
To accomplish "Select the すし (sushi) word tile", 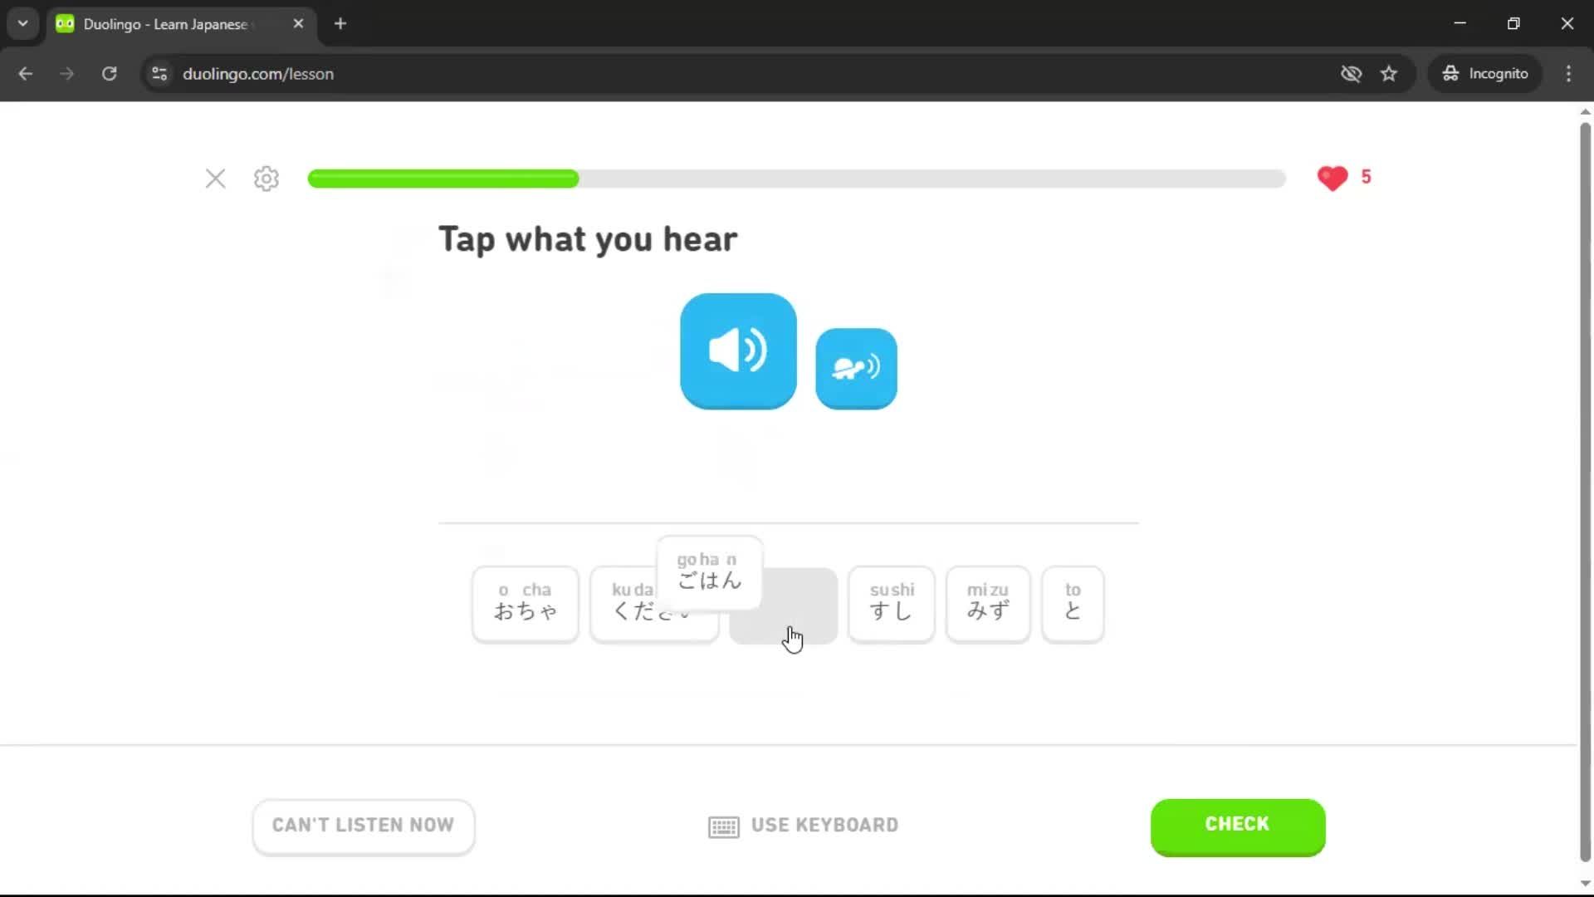I will [x=892, y=604].
